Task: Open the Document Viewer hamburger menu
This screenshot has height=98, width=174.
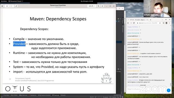Action: [102, 6]
